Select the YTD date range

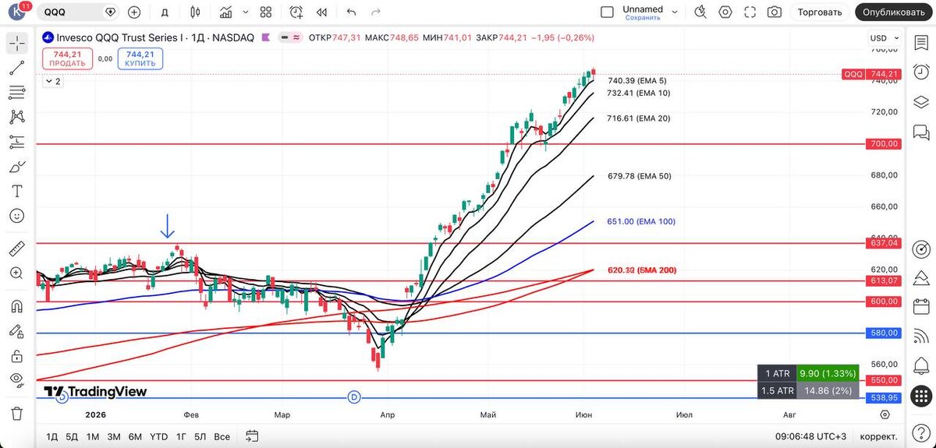coord(158,436)
